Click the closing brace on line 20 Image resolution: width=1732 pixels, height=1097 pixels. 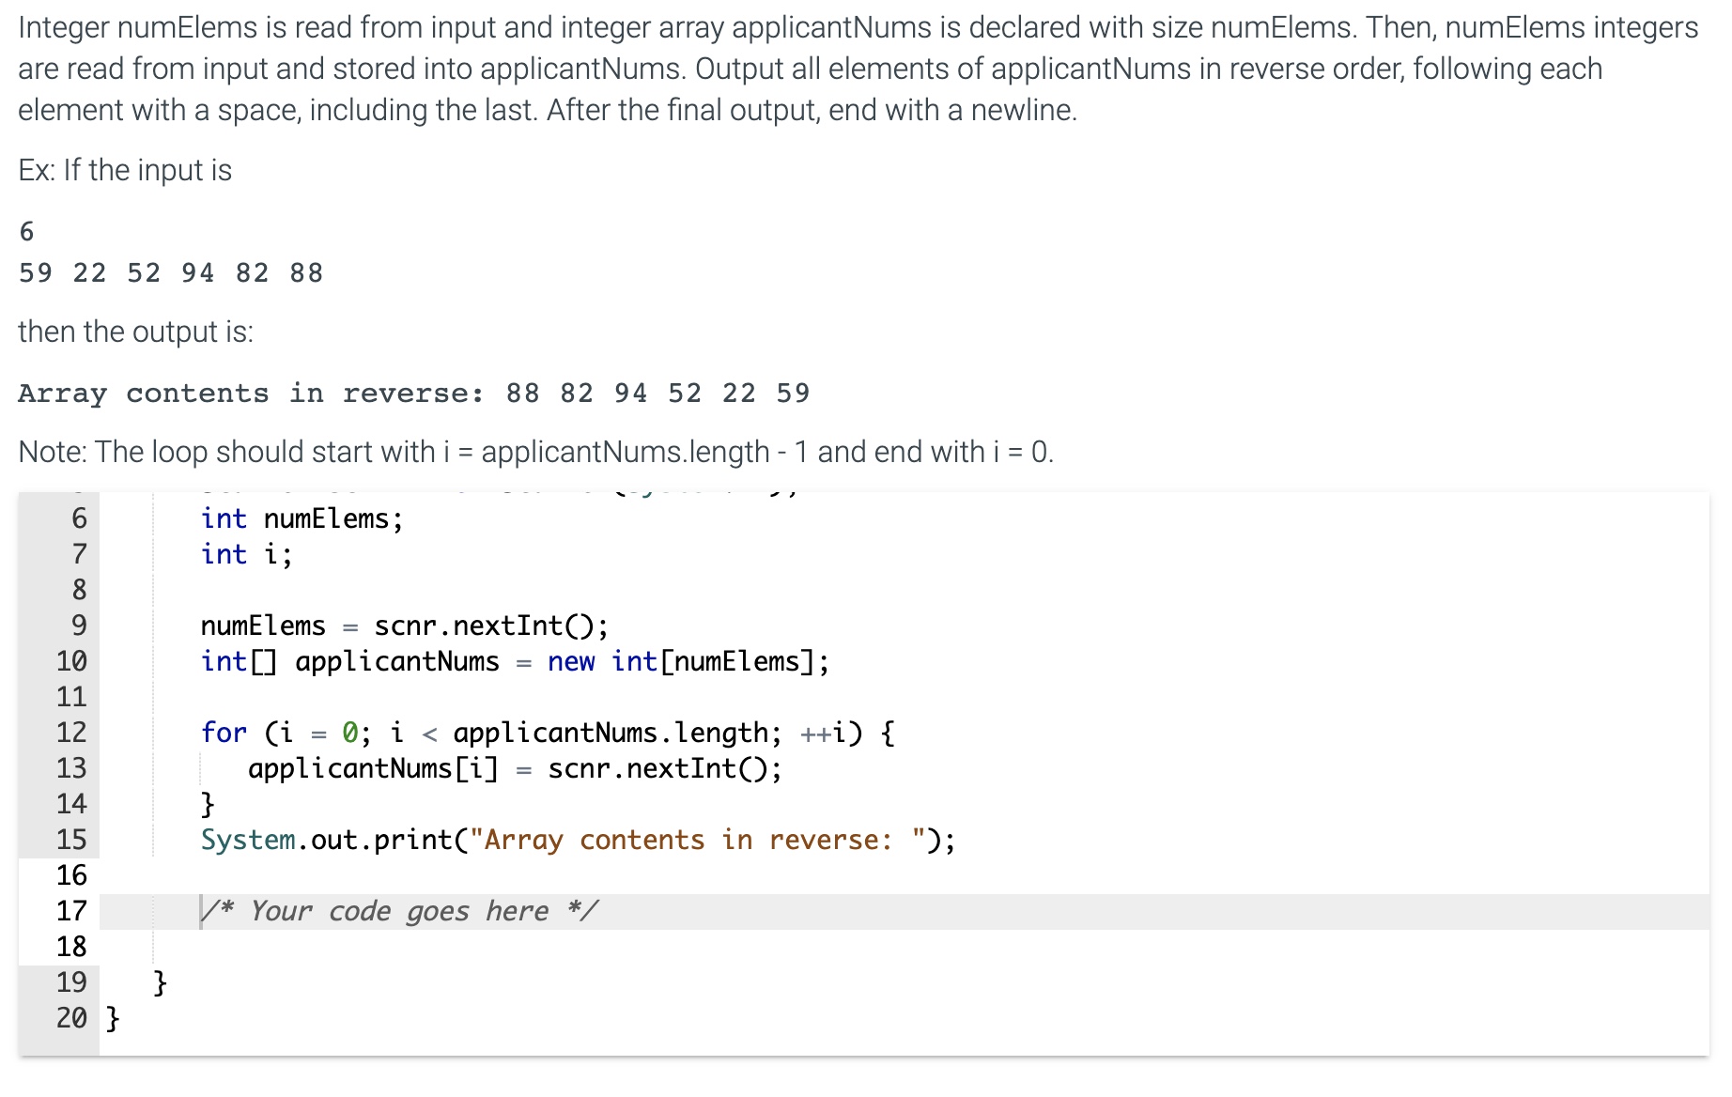[113, 1018]
